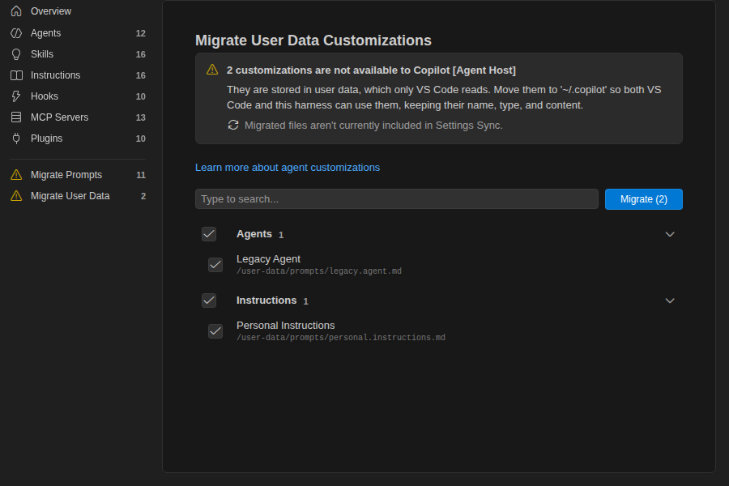Collapse the Instructions group chevron
The width and height of the screenshot is (729, 486).
point(670,301)
